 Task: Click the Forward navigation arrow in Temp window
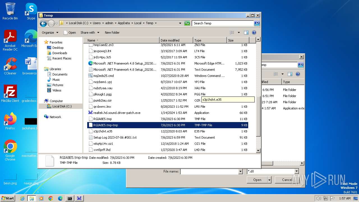pyautogui.click(x=51, y=23)
